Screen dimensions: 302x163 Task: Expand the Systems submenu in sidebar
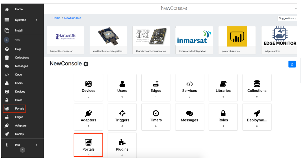[37, 20]
